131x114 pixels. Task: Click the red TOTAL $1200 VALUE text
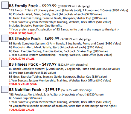(x=22, y=33)
